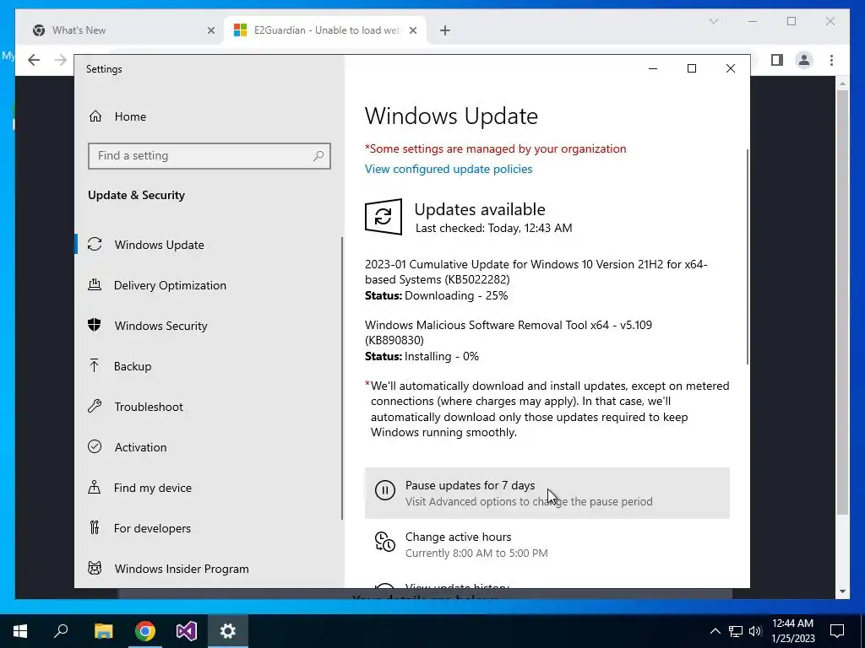
Task: Click the taskbar search icon
Action: (61, 631)
